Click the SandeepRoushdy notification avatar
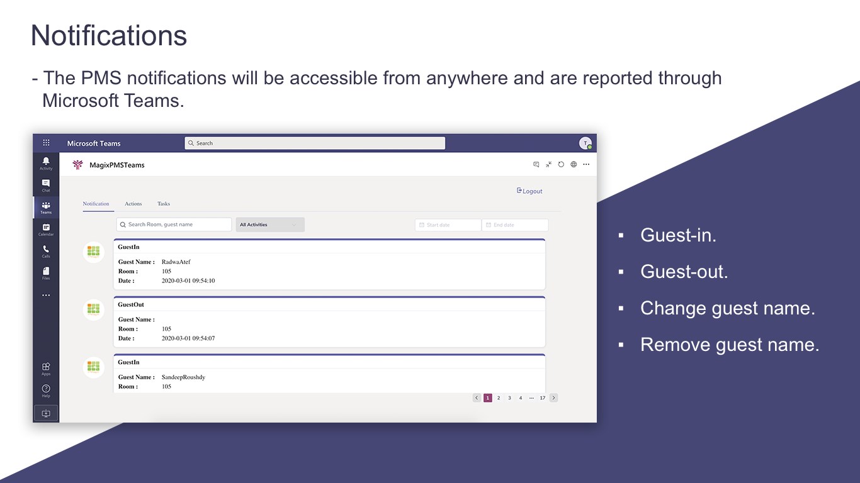The width and height of the screenshot is (860, 483). click(x=94, y=367)
